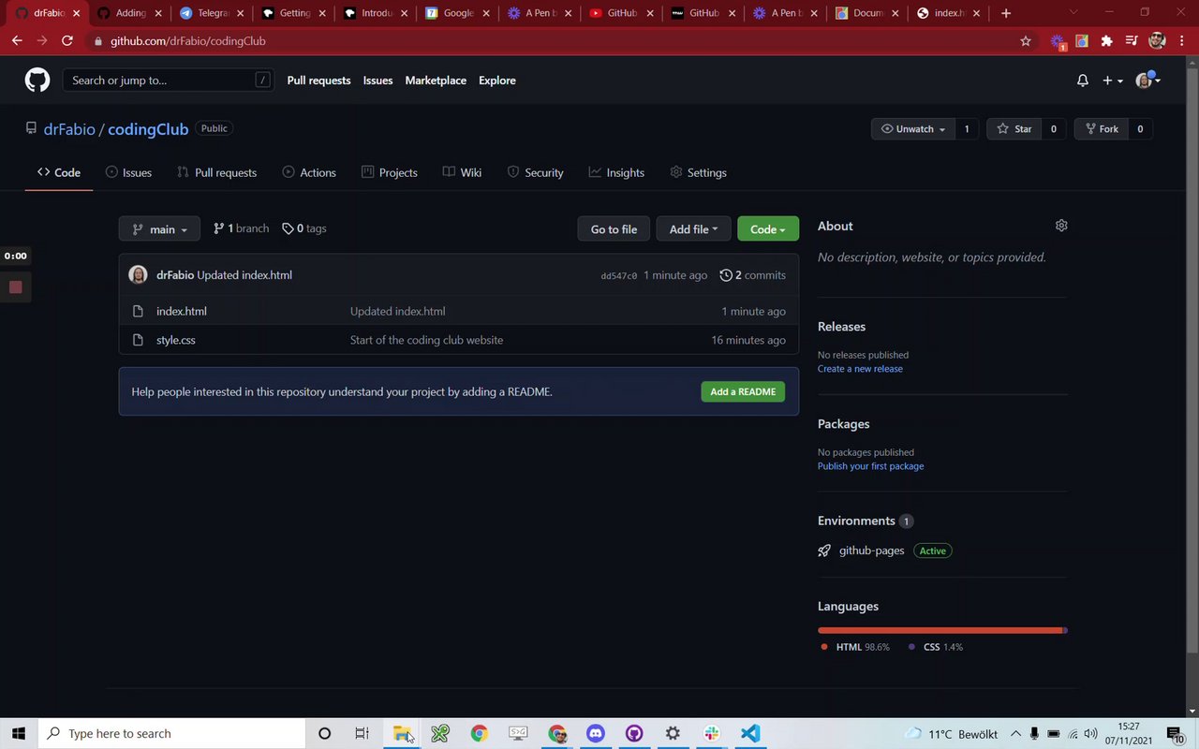Image resolution: width=1199 pixels, height=749 pixels.
Task: Switch to the Pull requests repo tab
Action: pyautogui.click(x=216, y=172)
